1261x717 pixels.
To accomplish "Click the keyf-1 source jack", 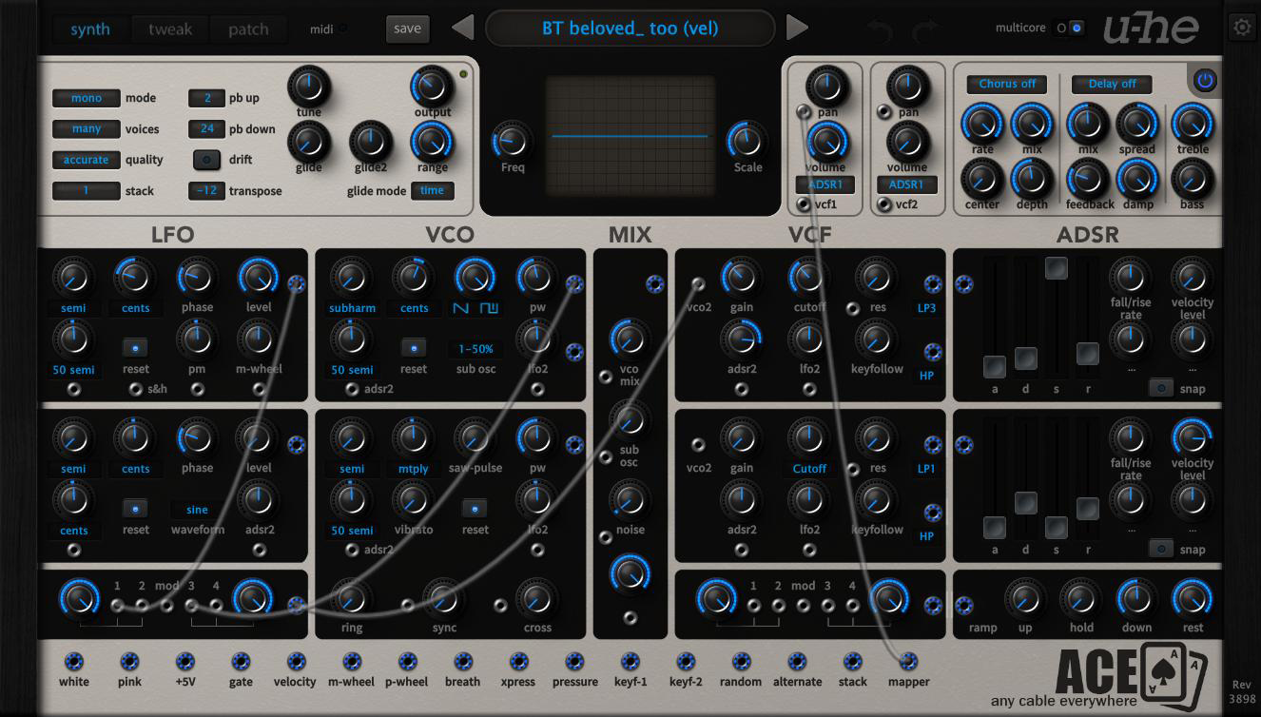I will point(630,662).
